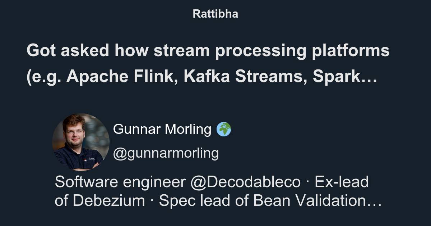431x226 pixels.
Task: Click the "(e.g." headline text
Action: tap(43, 77)
